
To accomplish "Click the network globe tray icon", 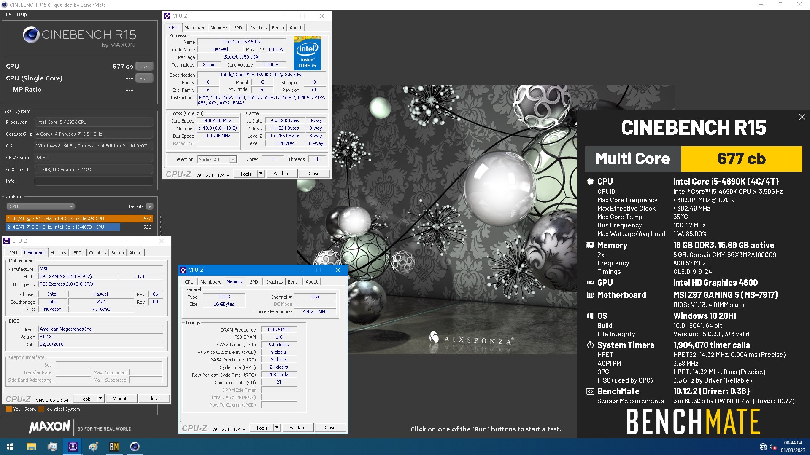I will 763,447.
